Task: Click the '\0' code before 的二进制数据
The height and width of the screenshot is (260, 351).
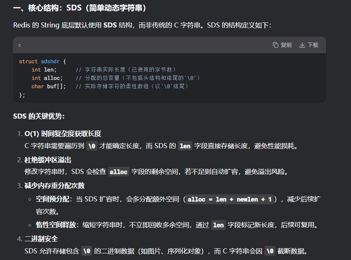Action: pyautogui.click(x=87, y=251)
